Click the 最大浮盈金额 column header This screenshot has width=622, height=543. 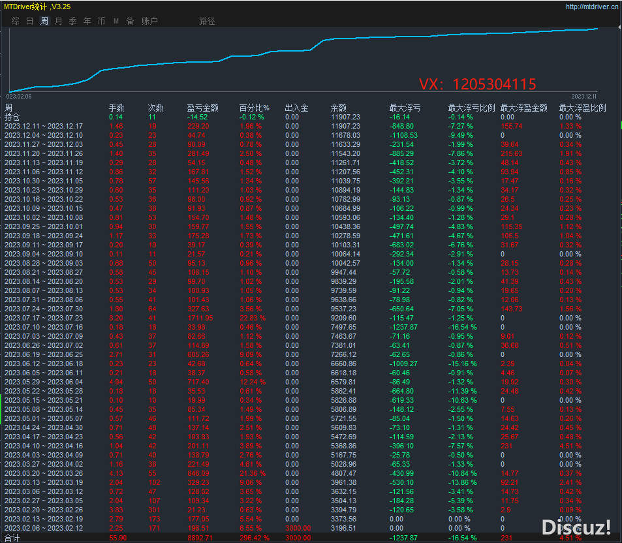[523, 108]
